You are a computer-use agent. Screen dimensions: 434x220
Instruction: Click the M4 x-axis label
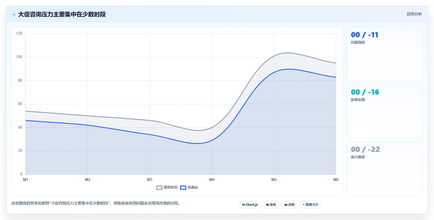pyautogui.click(x=212, y=180)
